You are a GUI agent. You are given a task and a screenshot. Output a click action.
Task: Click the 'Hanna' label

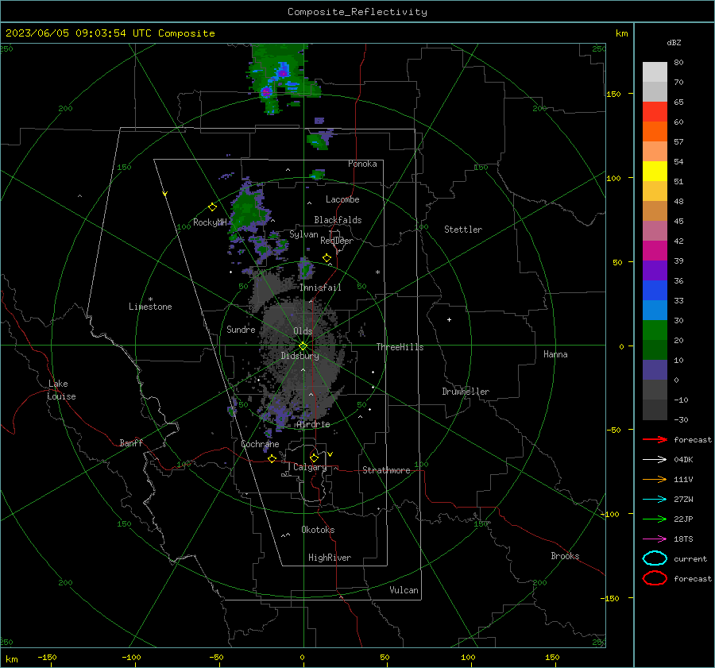tap(555, 354)
